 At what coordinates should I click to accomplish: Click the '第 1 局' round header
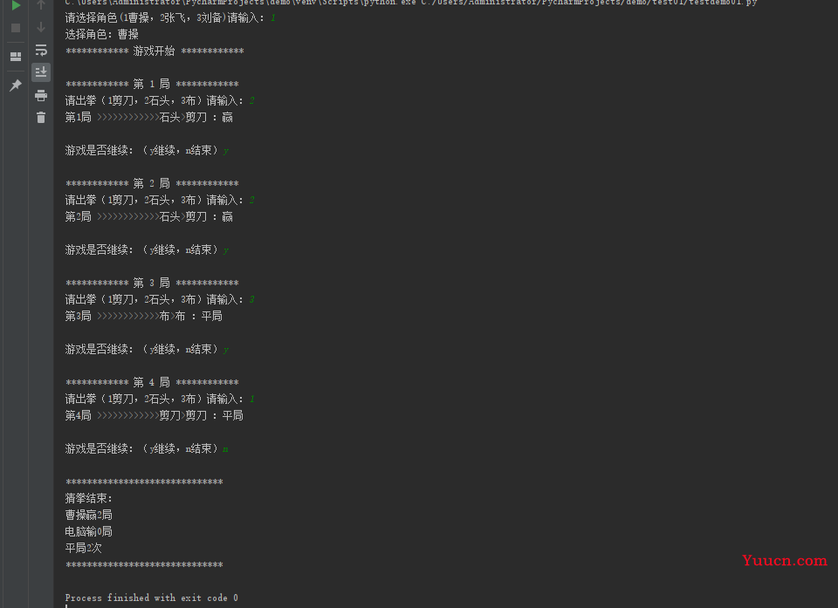click(x=152, y=84)
